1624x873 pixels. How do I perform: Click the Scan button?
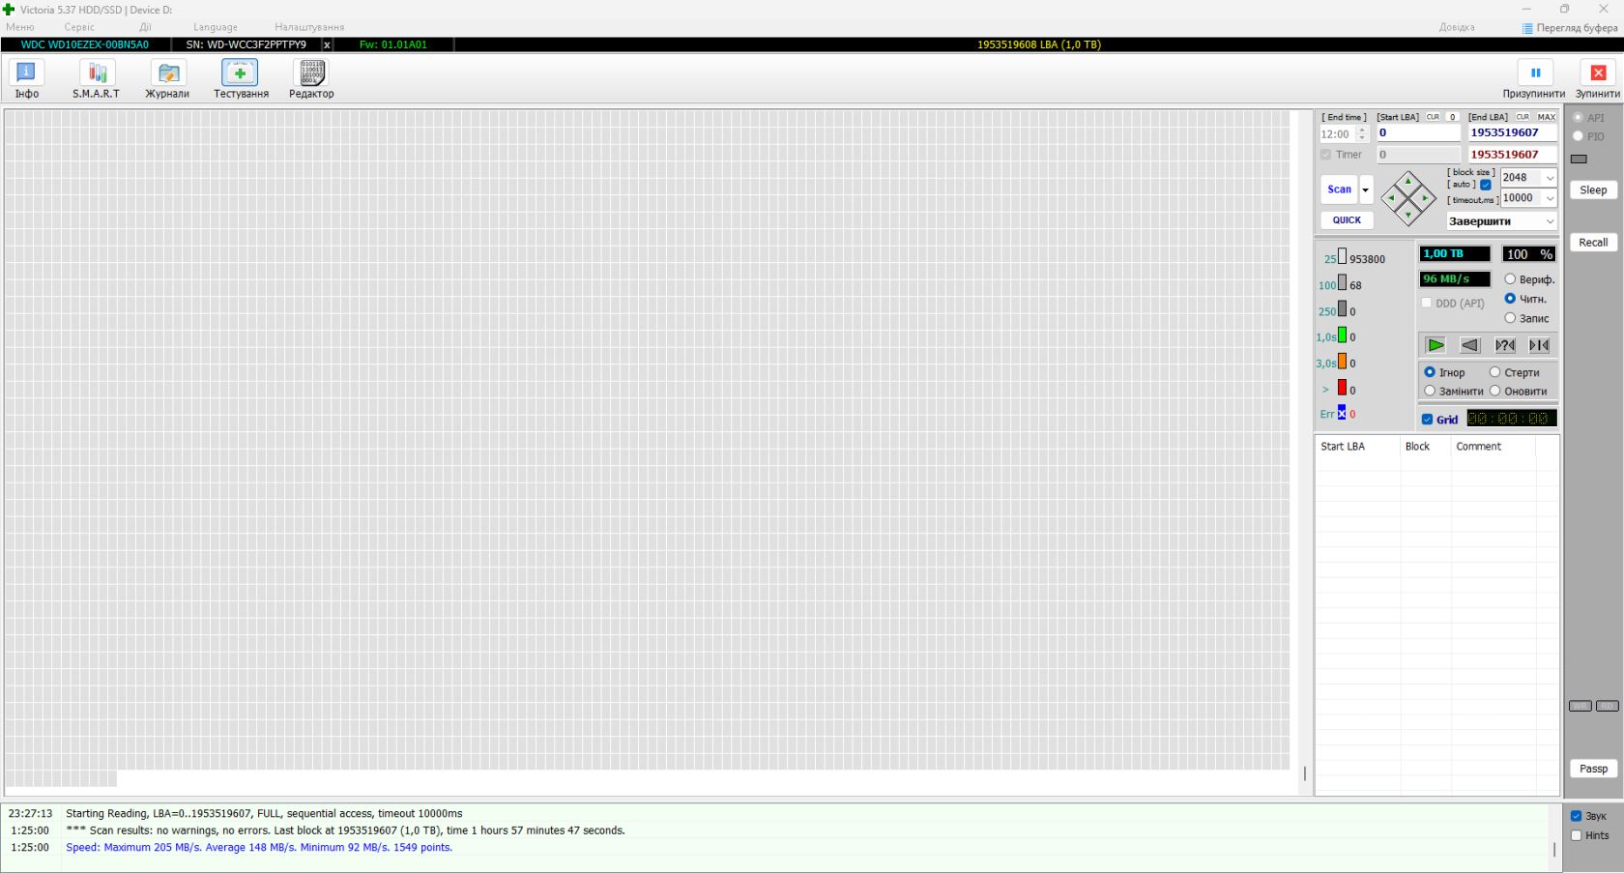1340,189
